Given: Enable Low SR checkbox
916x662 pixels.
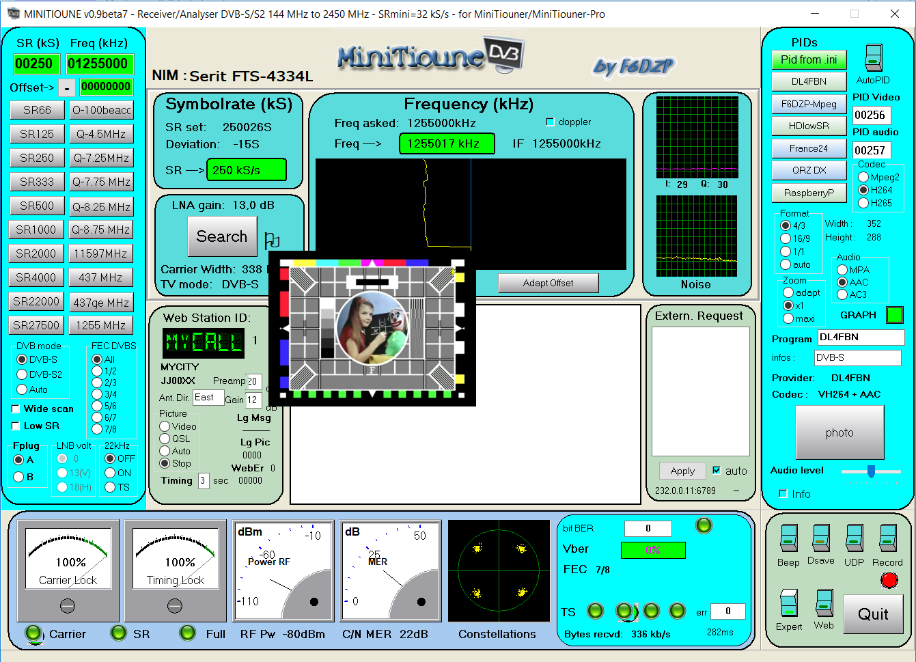Looking at the screenshot, I should click(16, 426).
